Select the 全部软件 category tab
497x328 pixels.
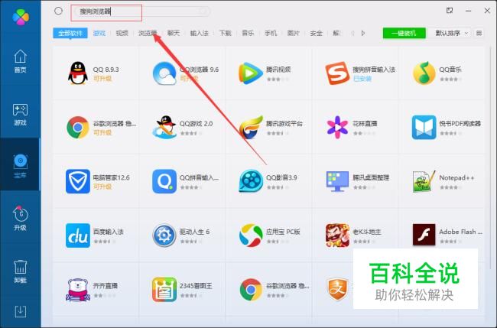(70, 33)
